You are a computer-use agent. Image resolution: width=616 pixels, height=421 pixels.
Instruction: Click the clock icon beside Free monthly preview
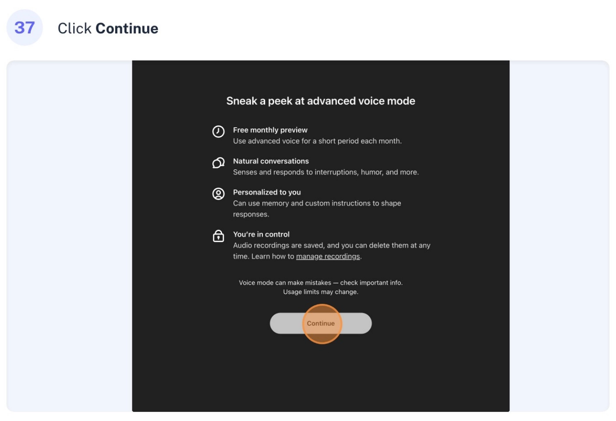click(x=218, y=132)
